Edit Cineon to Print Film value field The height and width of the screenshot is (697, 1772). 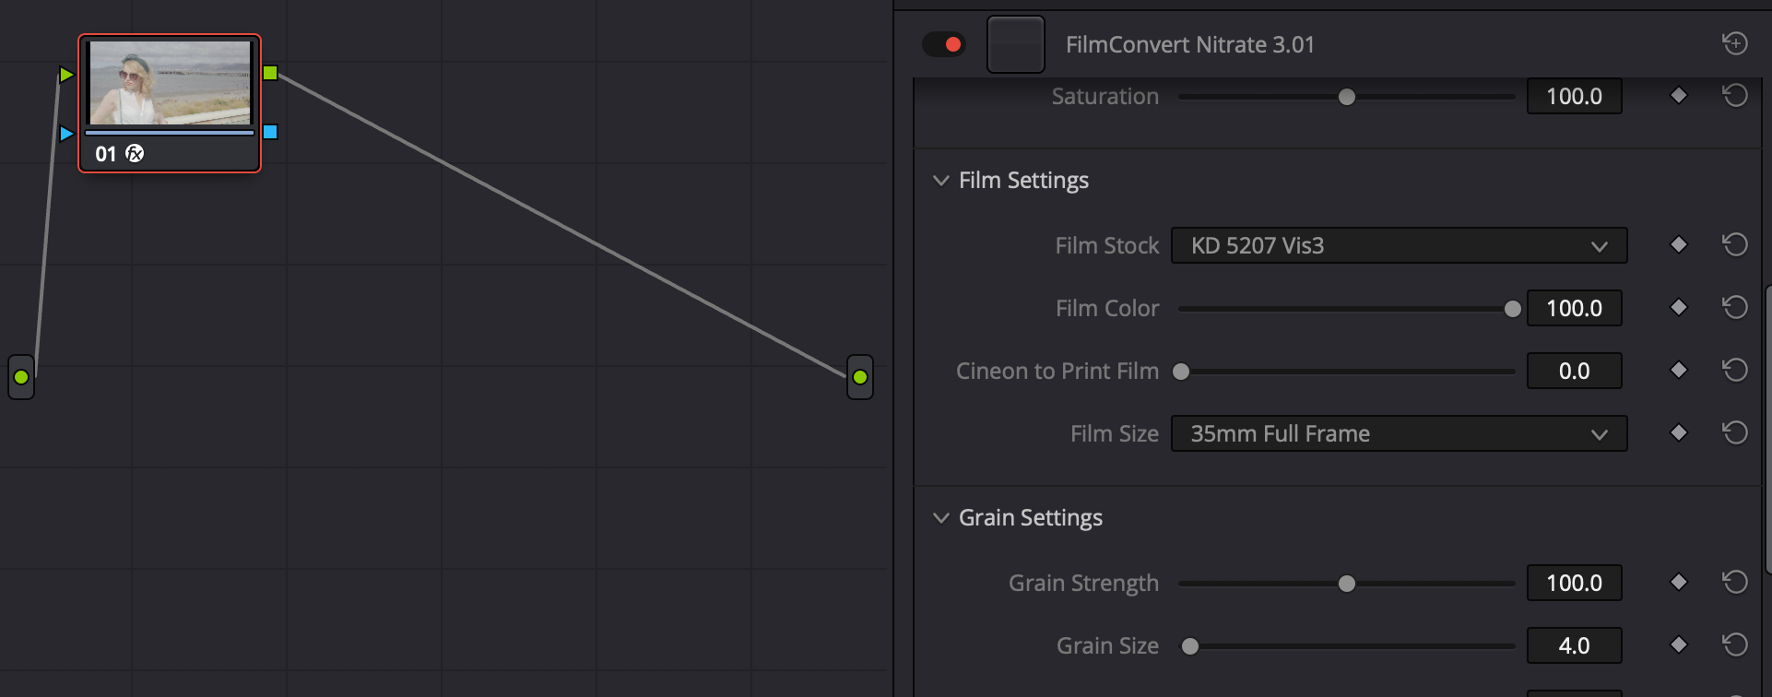[x=1574, y=371]
